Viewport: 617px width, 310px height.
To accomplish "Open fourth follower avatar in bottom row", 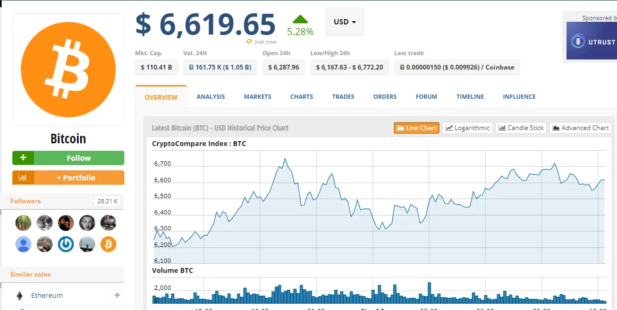I will click(x=87, y=244).
